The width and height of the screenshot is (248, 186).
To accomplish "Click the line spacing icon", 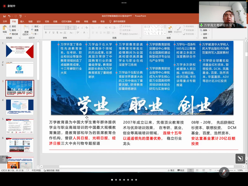I will 115,28.
